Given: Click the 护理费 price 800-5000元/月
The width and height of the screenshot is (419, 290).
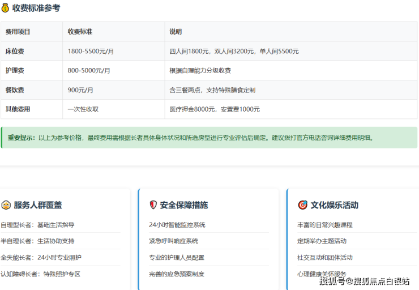Looking at the screenshot, I should [x=89, y=71].
